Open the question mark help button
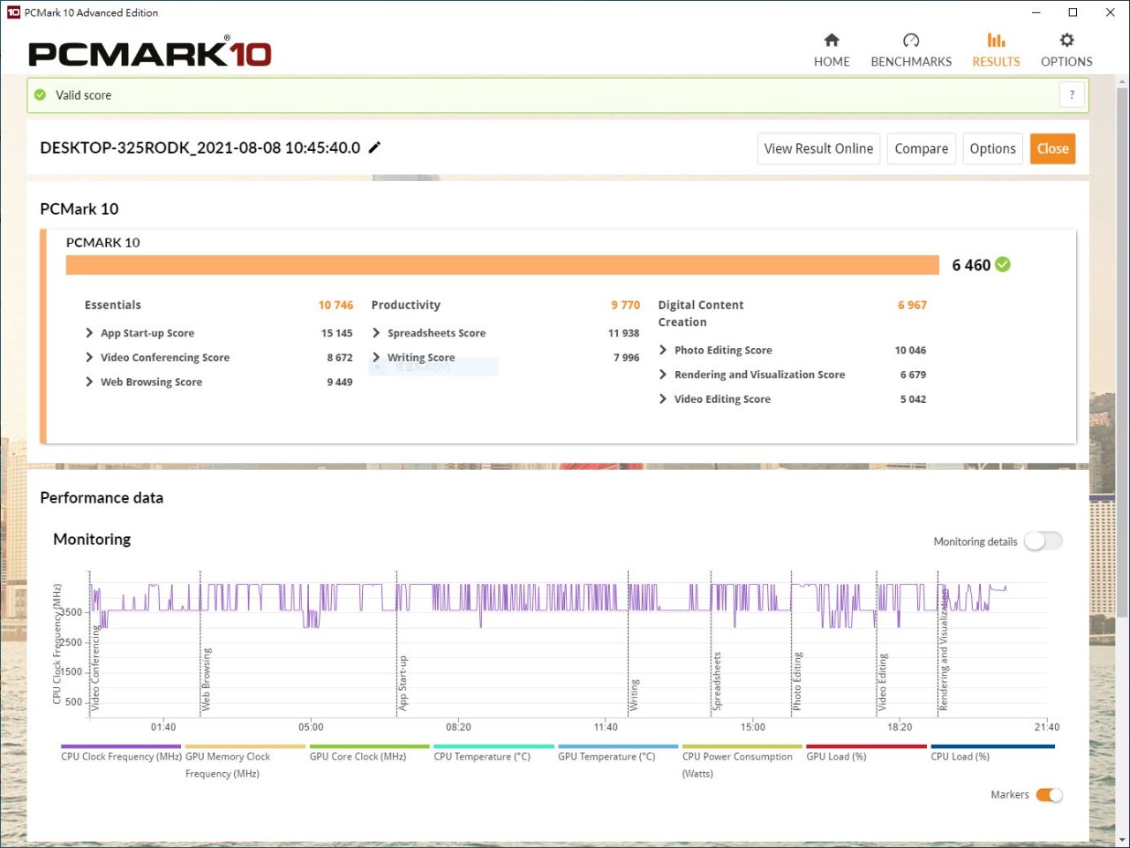 pos(1072,95)
